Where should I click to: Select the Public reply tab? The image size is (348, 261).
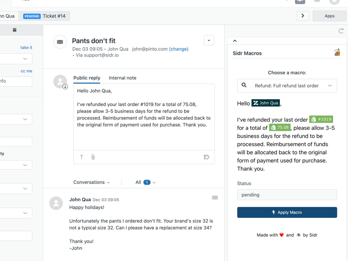point(87,78)
